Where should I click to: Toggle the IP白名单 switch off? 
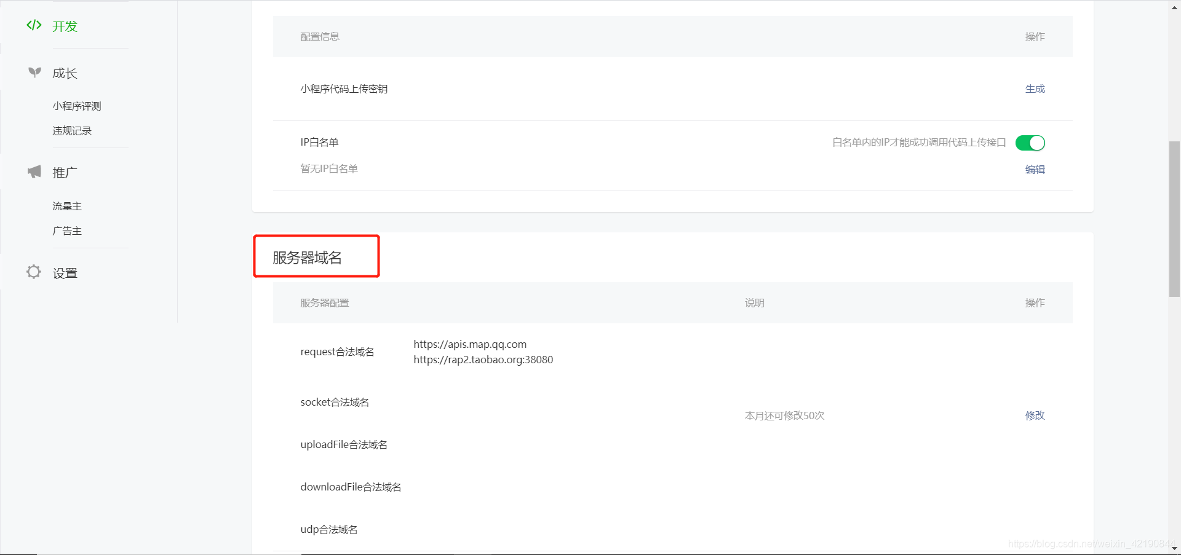point(1030,143)
